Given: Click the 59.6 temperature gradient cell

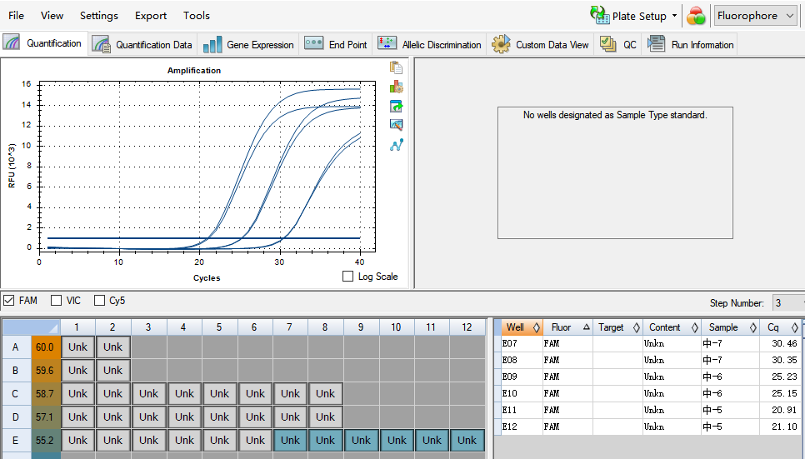Looking at the screenshot, I should [45, 370].
